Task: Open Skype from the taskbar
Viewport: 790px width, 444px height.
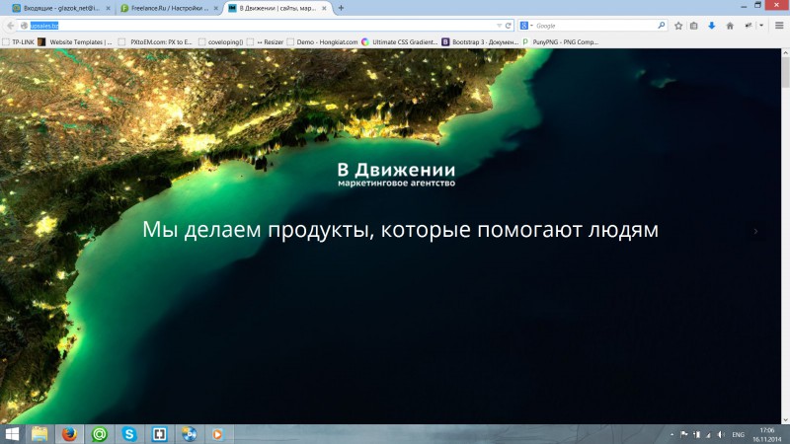Action: pos(129,434)
